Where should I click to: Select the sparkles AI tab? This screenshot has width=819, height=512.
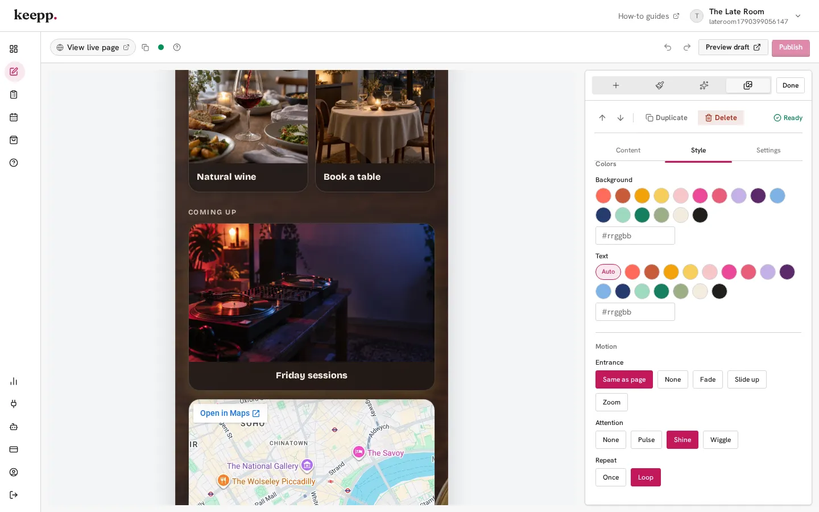pyautogui.click(x=704, y=85)
